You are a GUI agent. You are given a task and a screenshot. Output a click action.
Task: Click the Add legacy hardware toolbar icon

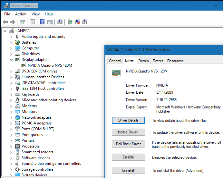tap(85, 22)
